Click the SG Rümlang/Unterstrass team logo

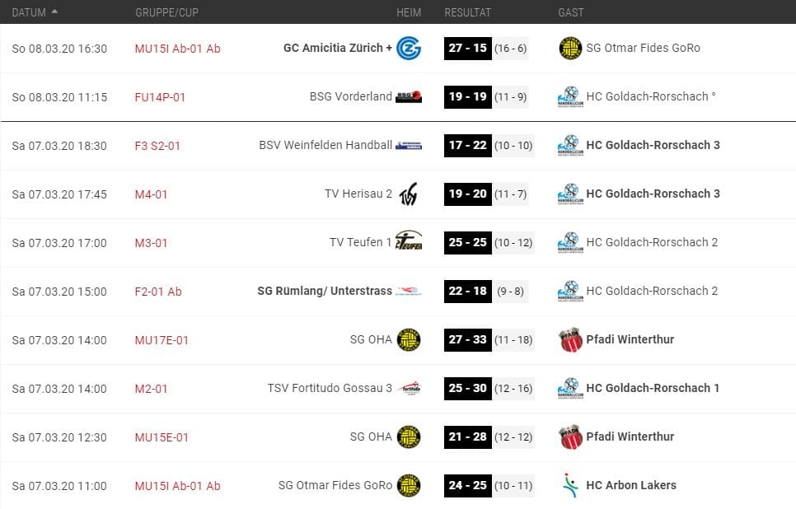coord(409,291)
